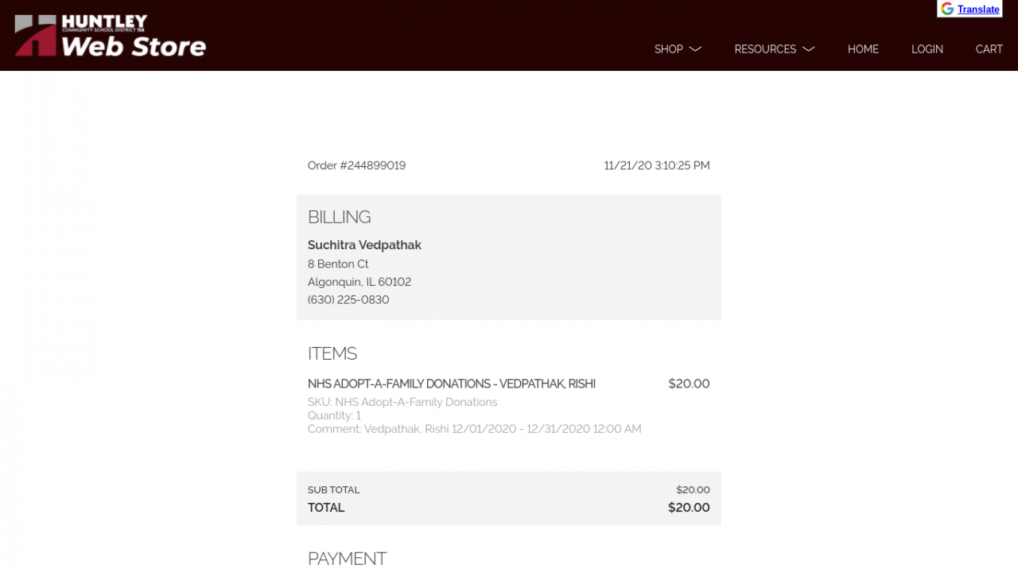The height and width of the screenshot is (573, 1018).
Task: Click the order date and time
Action: (657, 166)
